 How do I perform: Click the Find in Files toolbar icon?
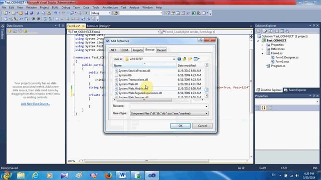click(x=116, y=13)
